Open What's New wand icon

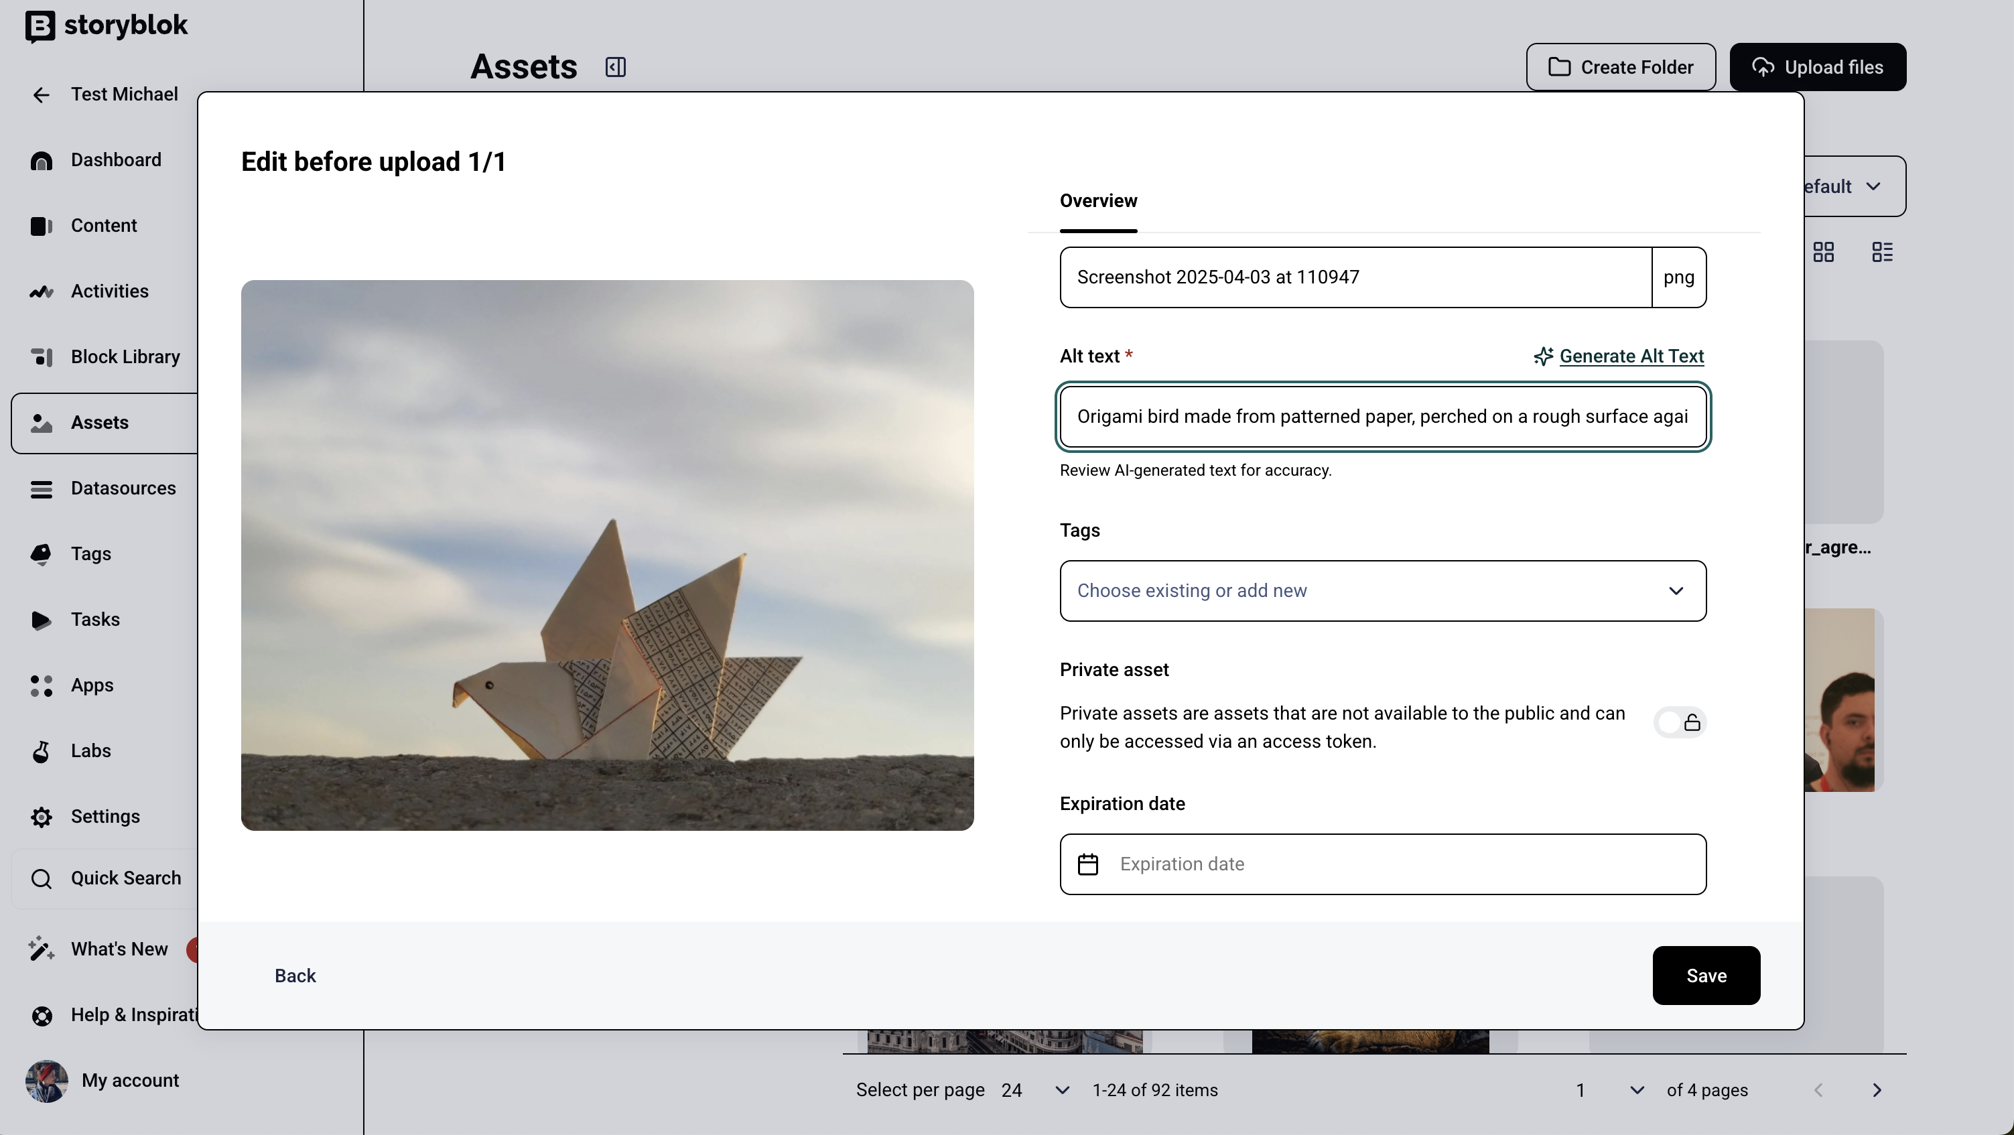pyautogui.click(x=42, y=949)
